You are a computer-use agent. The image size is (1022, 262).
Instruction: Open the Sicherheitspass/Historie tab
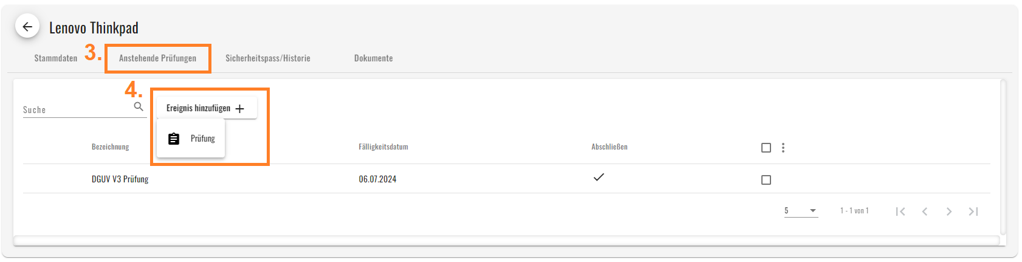(x=268, y=58)
